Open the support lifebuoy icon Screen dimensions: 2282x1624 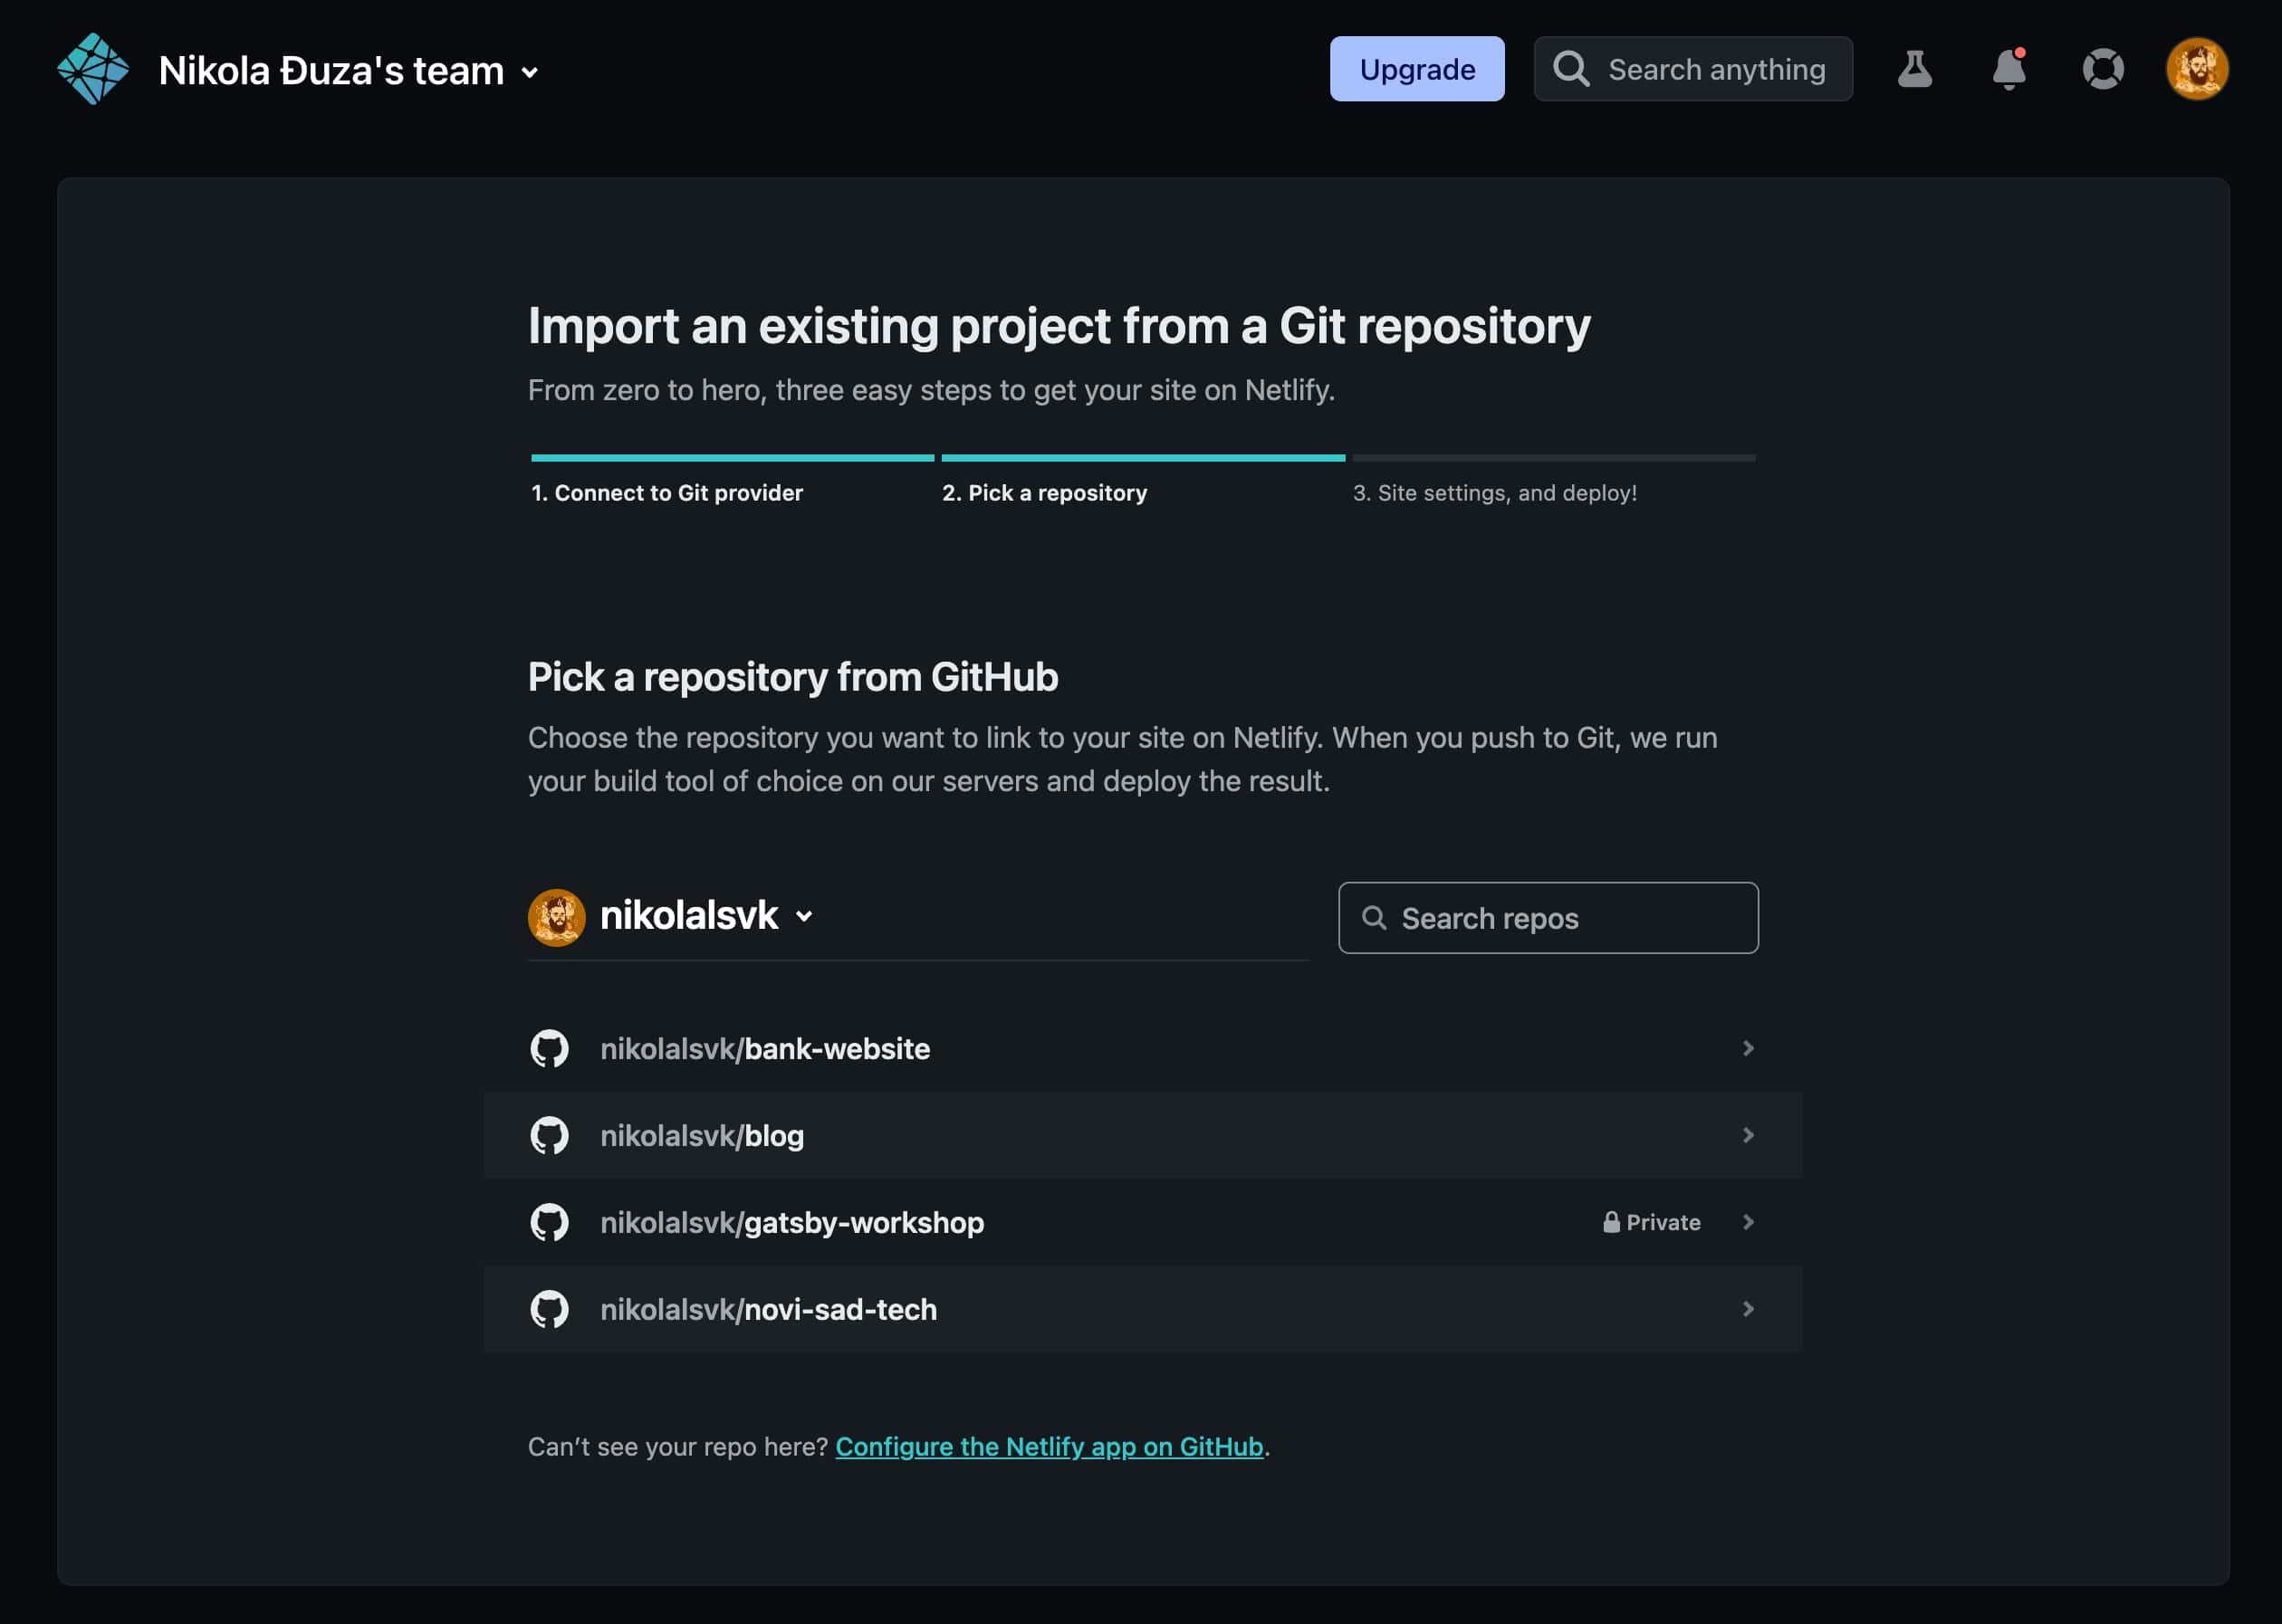pos(2102,69)
